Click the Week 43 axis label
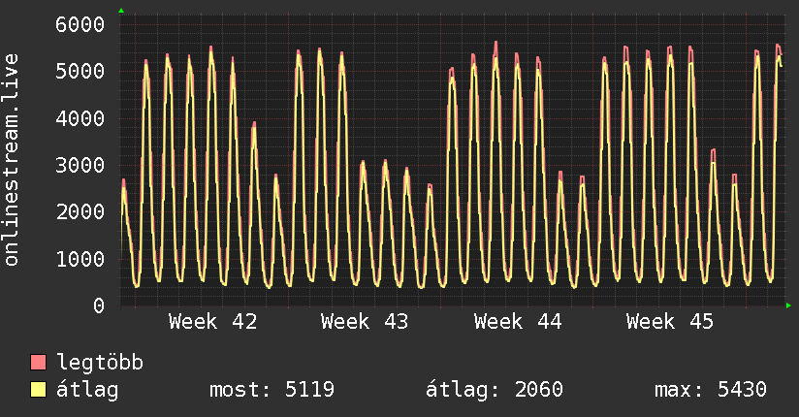 point(365,321)
